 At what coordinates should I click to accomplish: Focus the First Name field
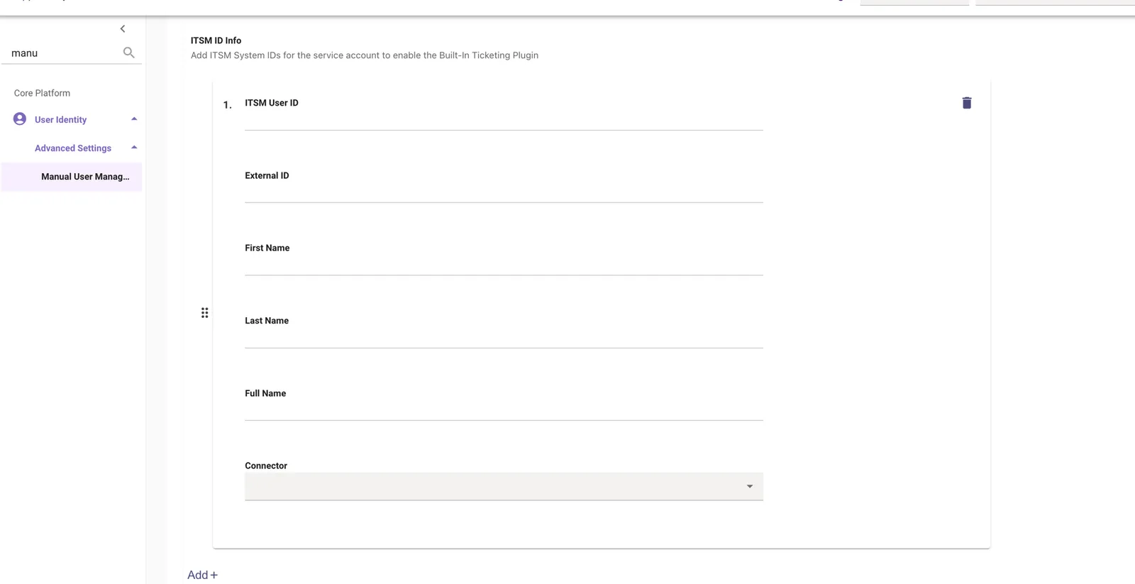504,265
